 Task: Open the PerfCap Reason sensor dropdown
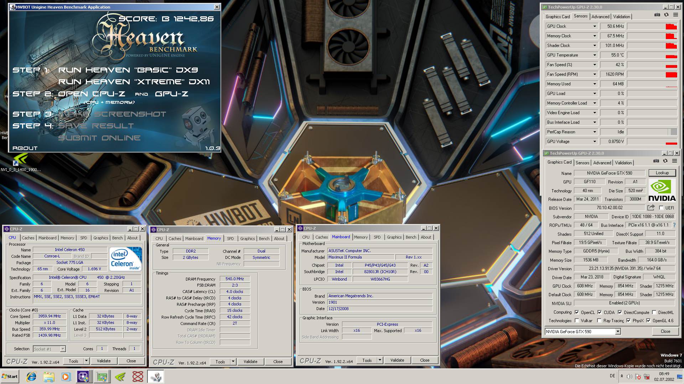[x=594, y=132]
